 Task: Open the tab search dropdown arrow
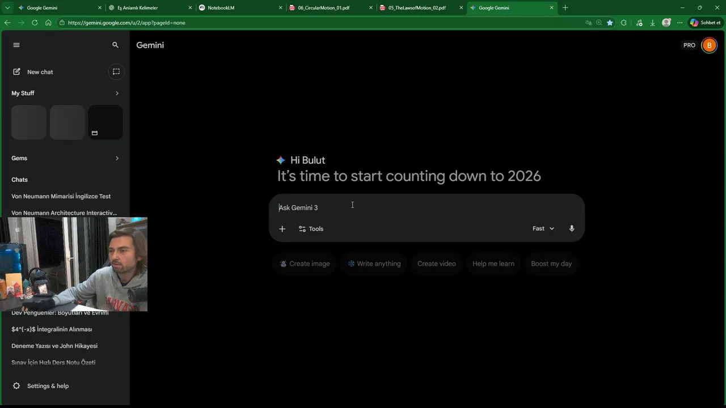pos(7,8)
